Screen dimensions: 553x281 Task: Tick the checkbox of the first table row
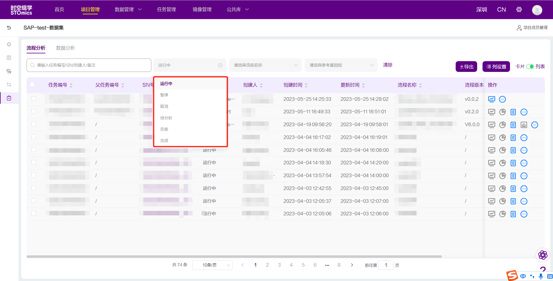click(x=33, y=99)
